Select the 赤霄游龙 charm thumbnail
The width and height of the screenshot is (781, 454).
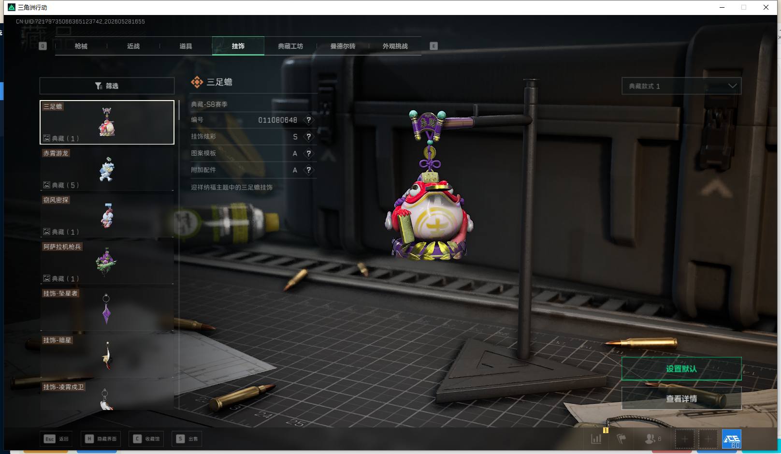(x=107, y=169)
